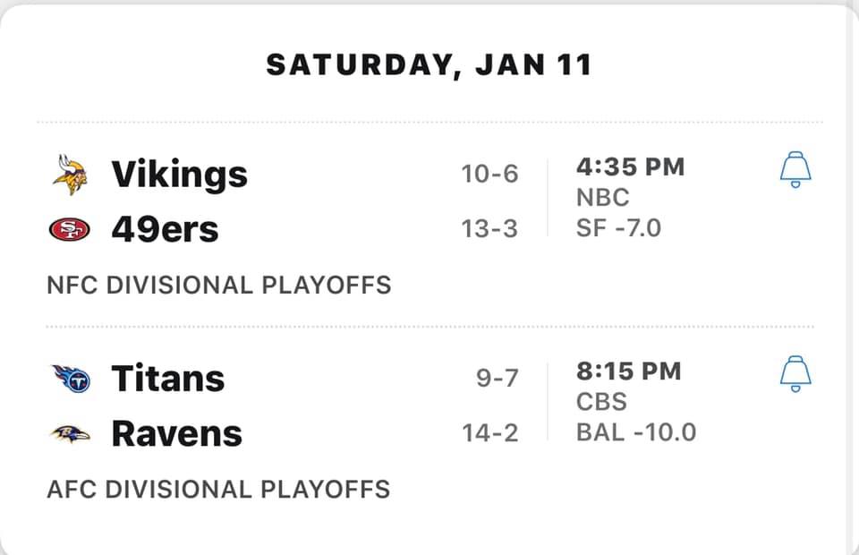Image resolution: width=859 pixels, height=555 pixels.
Task: Click the Minnesota Vikings team logo
Action: tap(70, 175)
